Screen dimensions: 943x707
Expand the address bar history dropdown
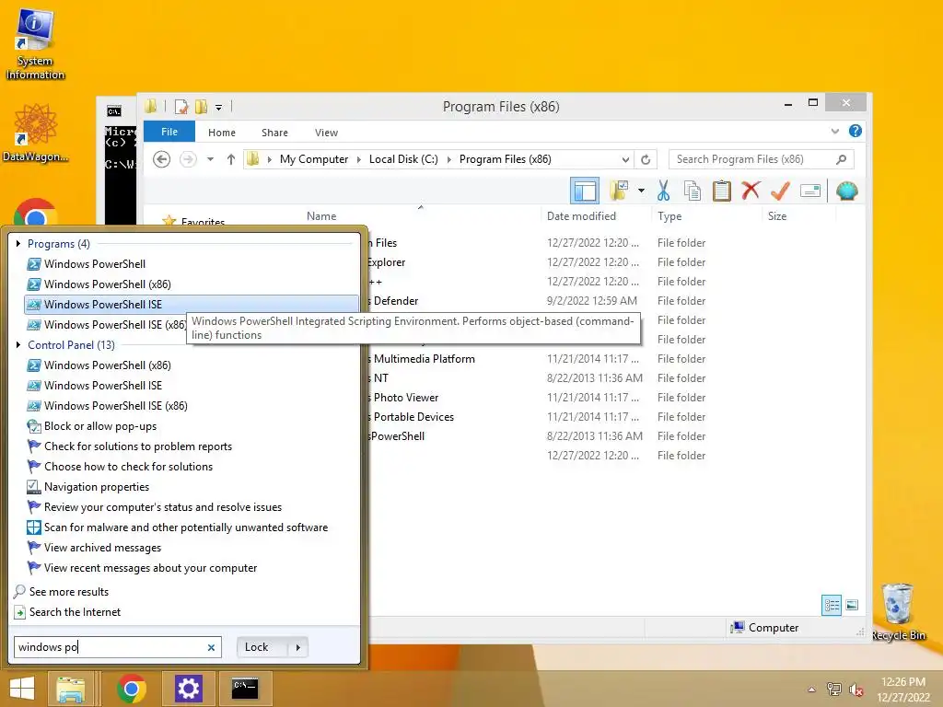[625, 159]
